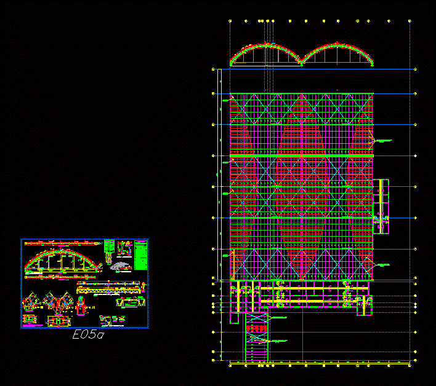Select the red hatched block in the bottom annex
436x386 pixels.
(x=256, y=329)
